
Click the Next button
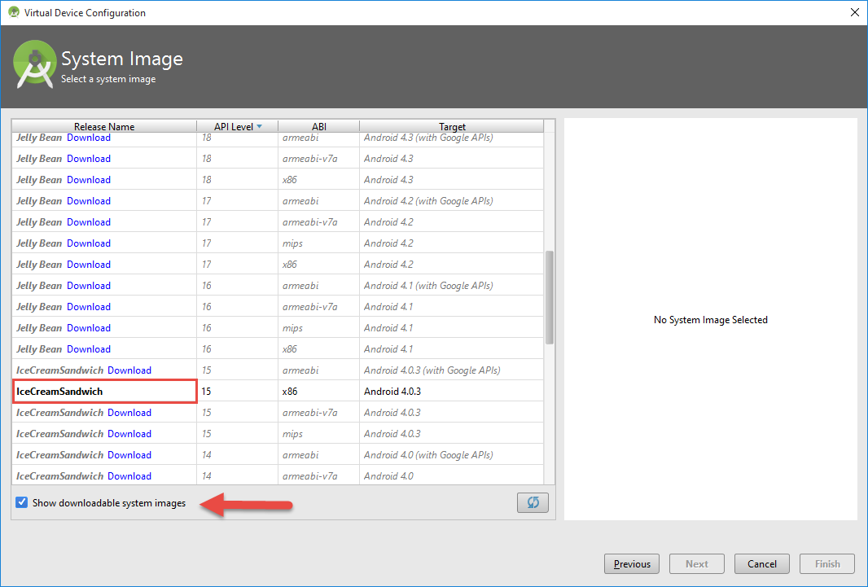696,563
